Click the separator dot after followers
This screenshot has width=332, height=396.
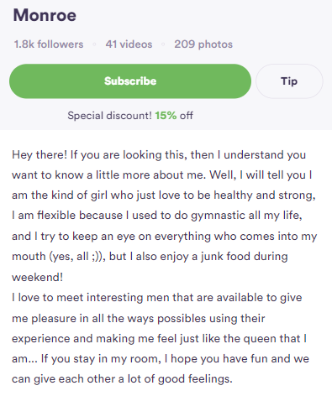click(x=94, y=44)
